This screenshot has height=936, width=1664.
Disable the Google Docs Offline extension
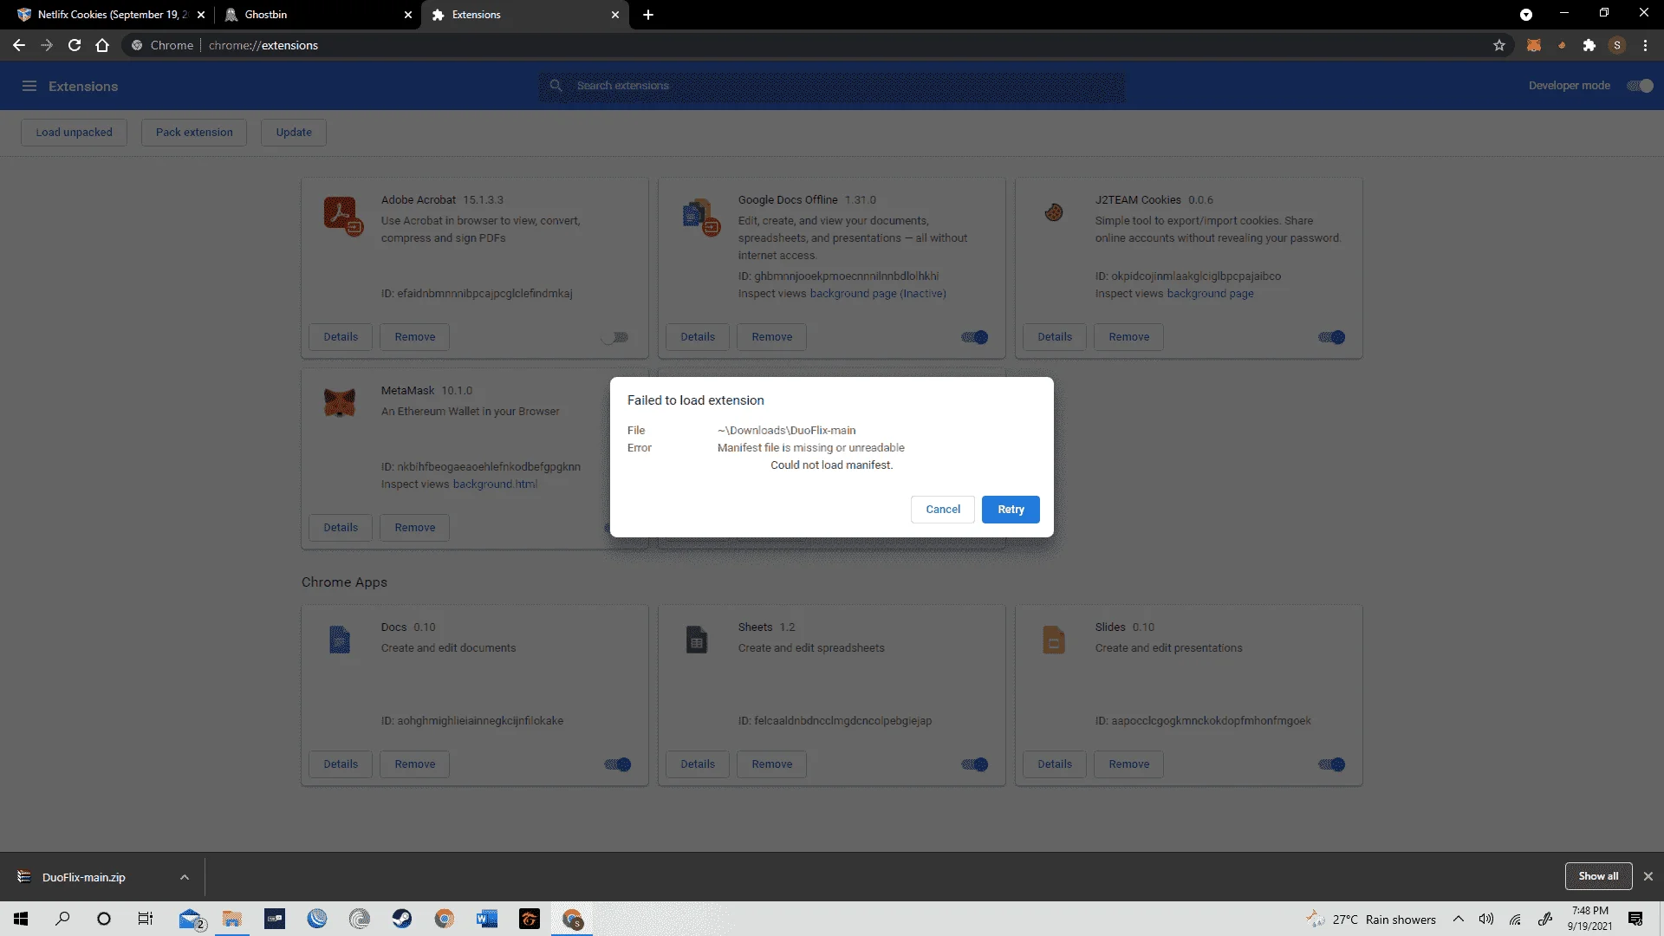coord(975,337)
